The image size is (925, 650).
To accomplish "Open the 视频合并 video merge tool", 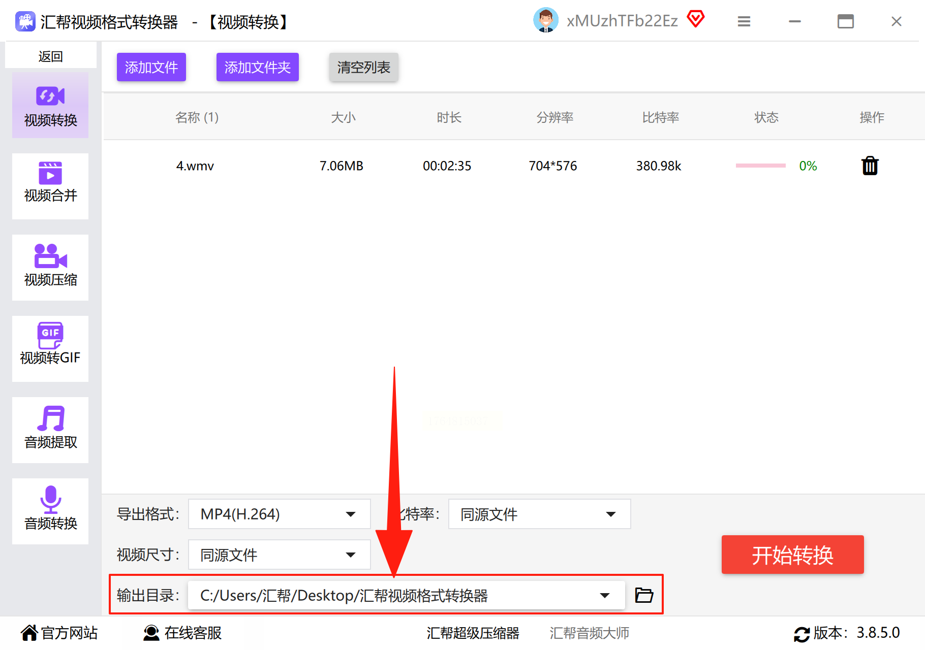I will (x=50, y=186).
